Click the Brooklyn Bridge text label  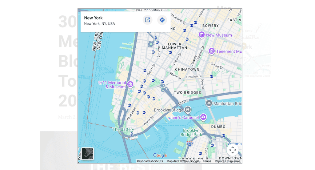[169, 110]
